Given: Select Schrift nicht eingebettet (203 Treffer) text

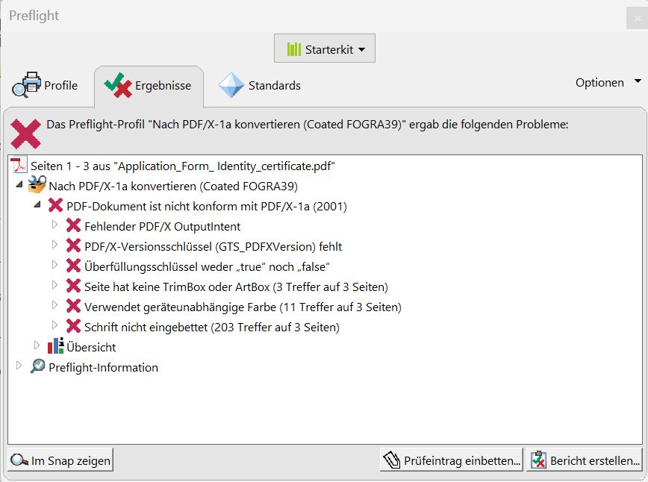Looking at the screenshot, I should pos(212,328).
